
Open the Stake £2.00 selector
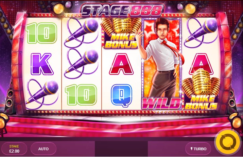14,149
